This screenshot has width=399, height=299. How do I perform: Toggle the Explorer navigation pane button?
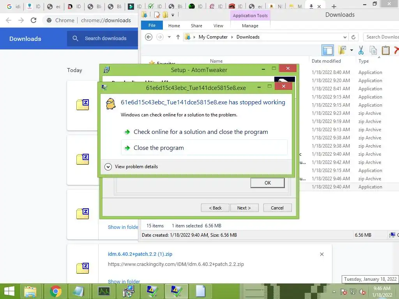tap(328, 50)
